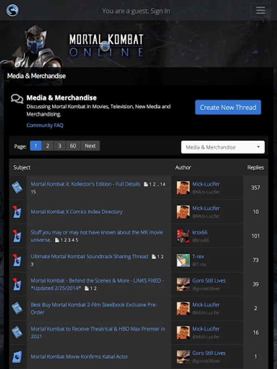Click Goro Still Lives avatar on Behind the Scenes row
This screenshot has height=369, width=277.
(x=183, y=284)
